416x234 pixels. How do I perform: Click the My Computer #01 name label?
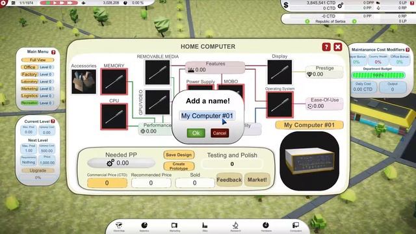coord(309,125)
